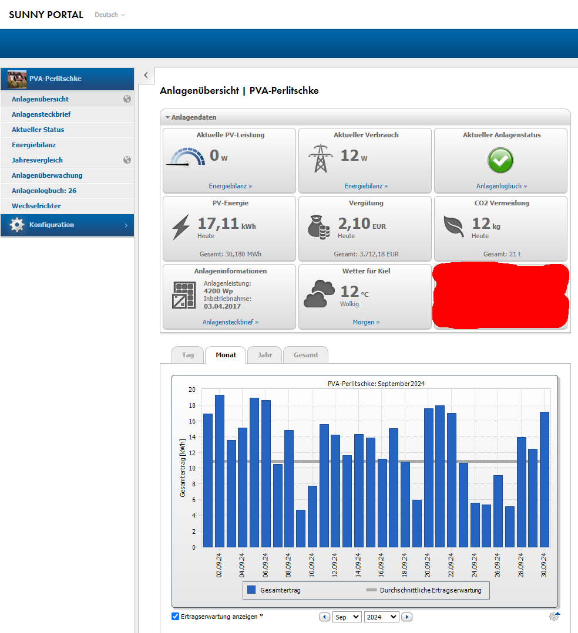
Task: Select Wechselrichter in the sidebar
Action: coord(36,206)
